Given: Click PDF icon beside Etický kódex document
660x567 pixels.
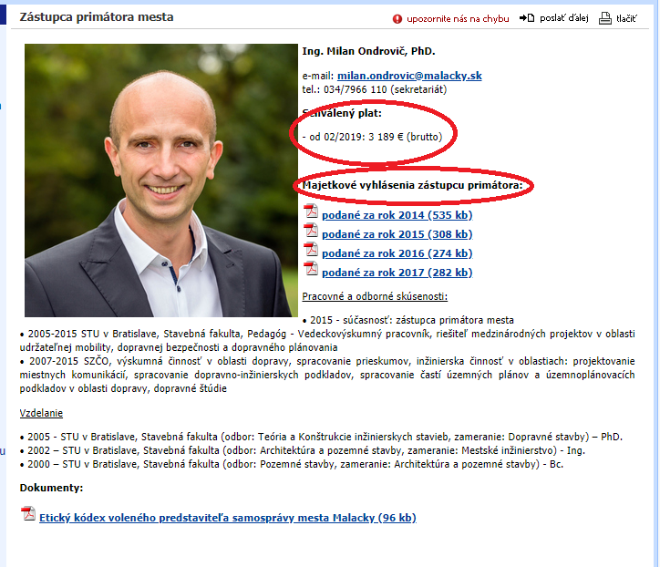Looking at the screenshot, I should [28, 514].
